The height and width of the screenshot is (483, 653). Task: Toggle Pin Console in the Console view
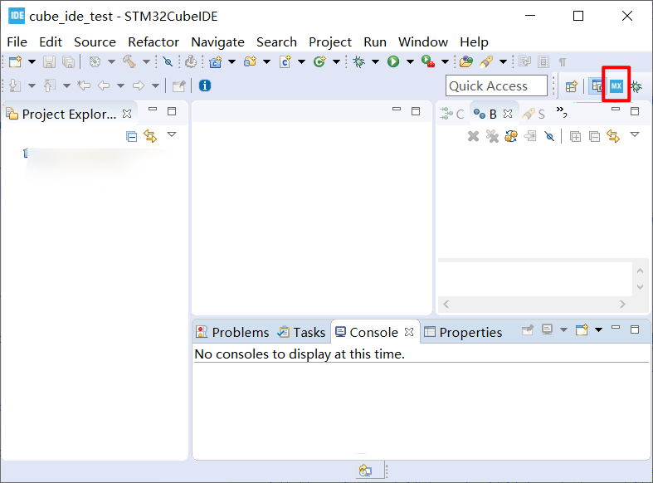tap(528, 330)
